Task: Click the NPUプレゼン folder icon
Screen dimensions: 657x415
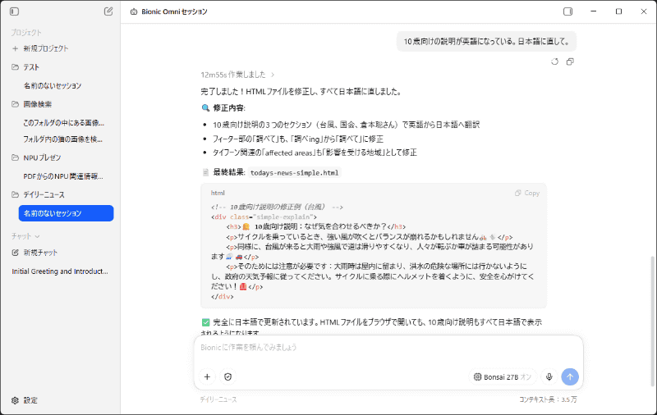Action: 15,157
